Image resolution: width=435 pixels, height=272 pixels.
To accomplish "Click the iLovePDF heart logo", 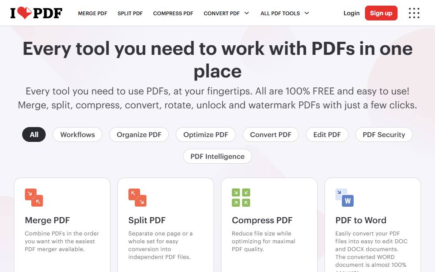I will pyautogui.click(x=37, y=13).
